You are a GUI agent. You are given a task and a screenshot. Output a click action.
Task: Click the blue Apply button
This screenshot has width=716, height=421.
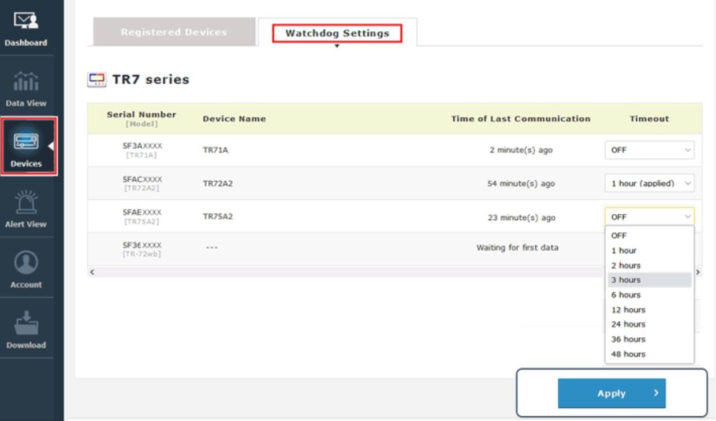[611, 393]
